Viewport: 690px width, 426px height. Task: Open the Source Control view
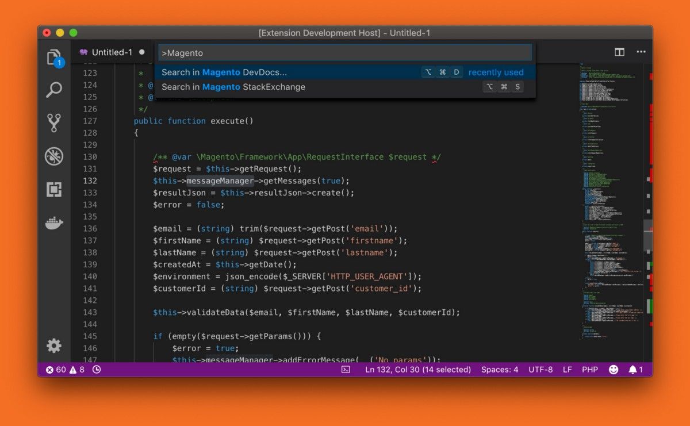[53, 123]
